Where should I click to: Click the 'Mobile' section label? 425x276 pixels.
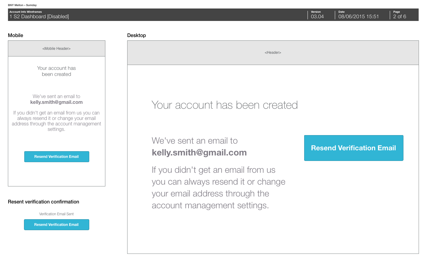tap(15, 35)
